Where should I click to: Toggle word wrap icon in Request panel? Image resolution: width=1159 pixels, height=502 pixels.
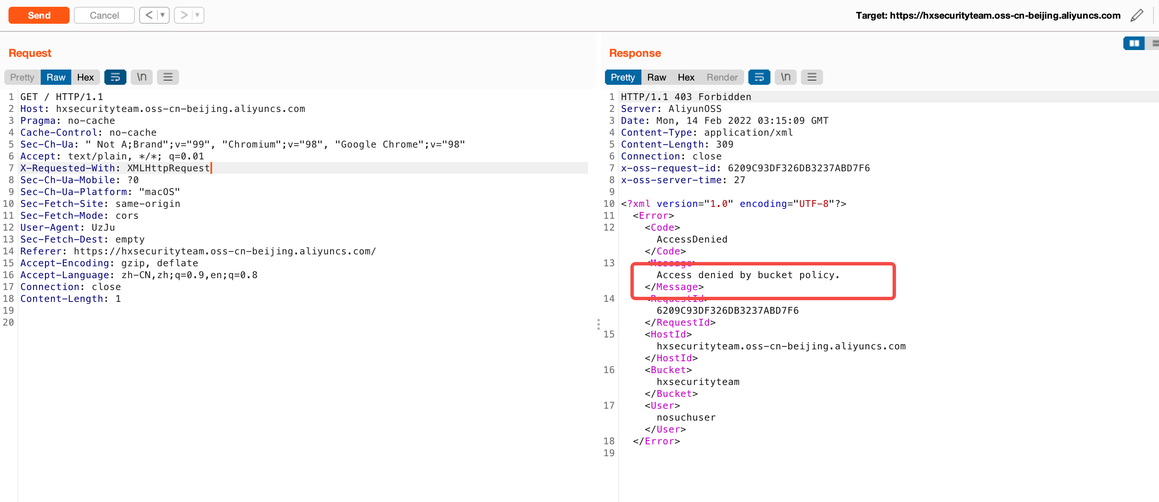[x=115, y=77]
